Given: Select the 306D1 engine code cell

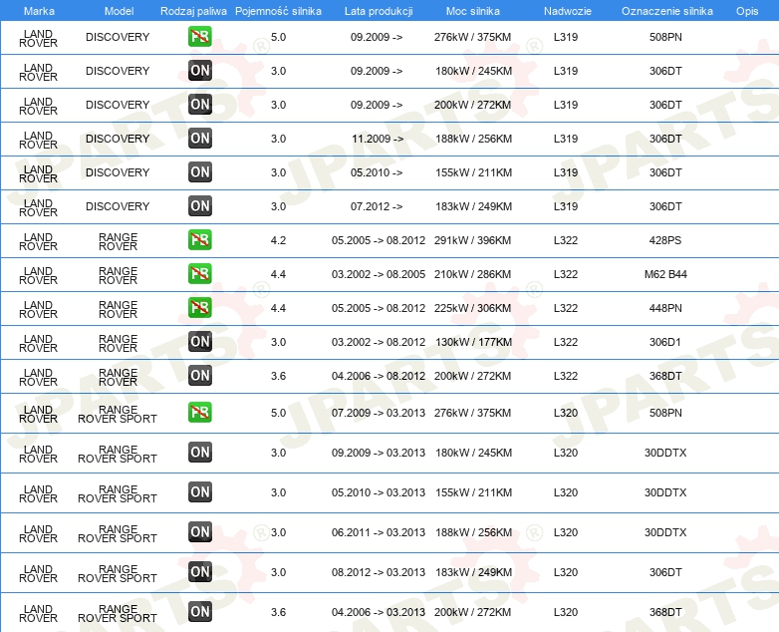Looking at the screenshot, I should click(664, 342).
